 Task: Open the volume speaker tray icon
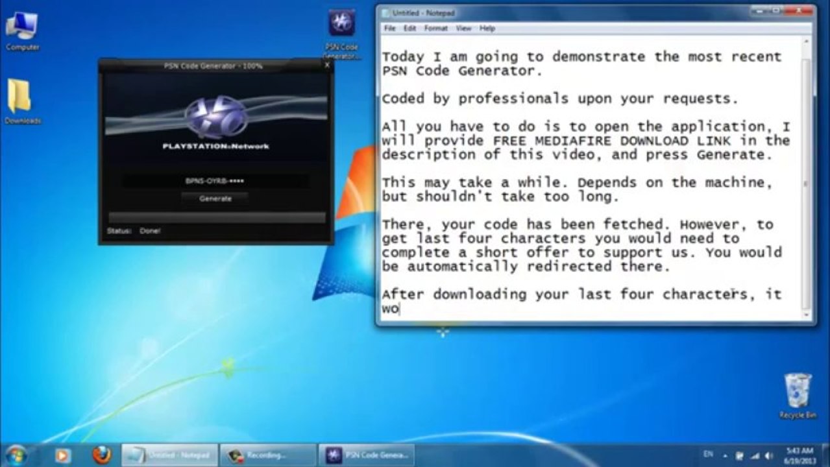click(770, 455)
